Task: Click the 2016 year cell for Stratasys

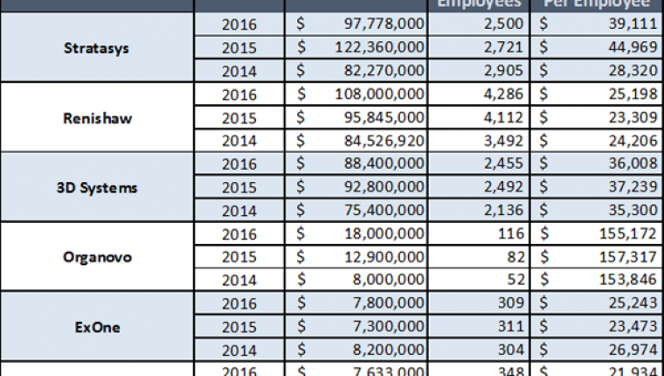Action: (239, 24)
